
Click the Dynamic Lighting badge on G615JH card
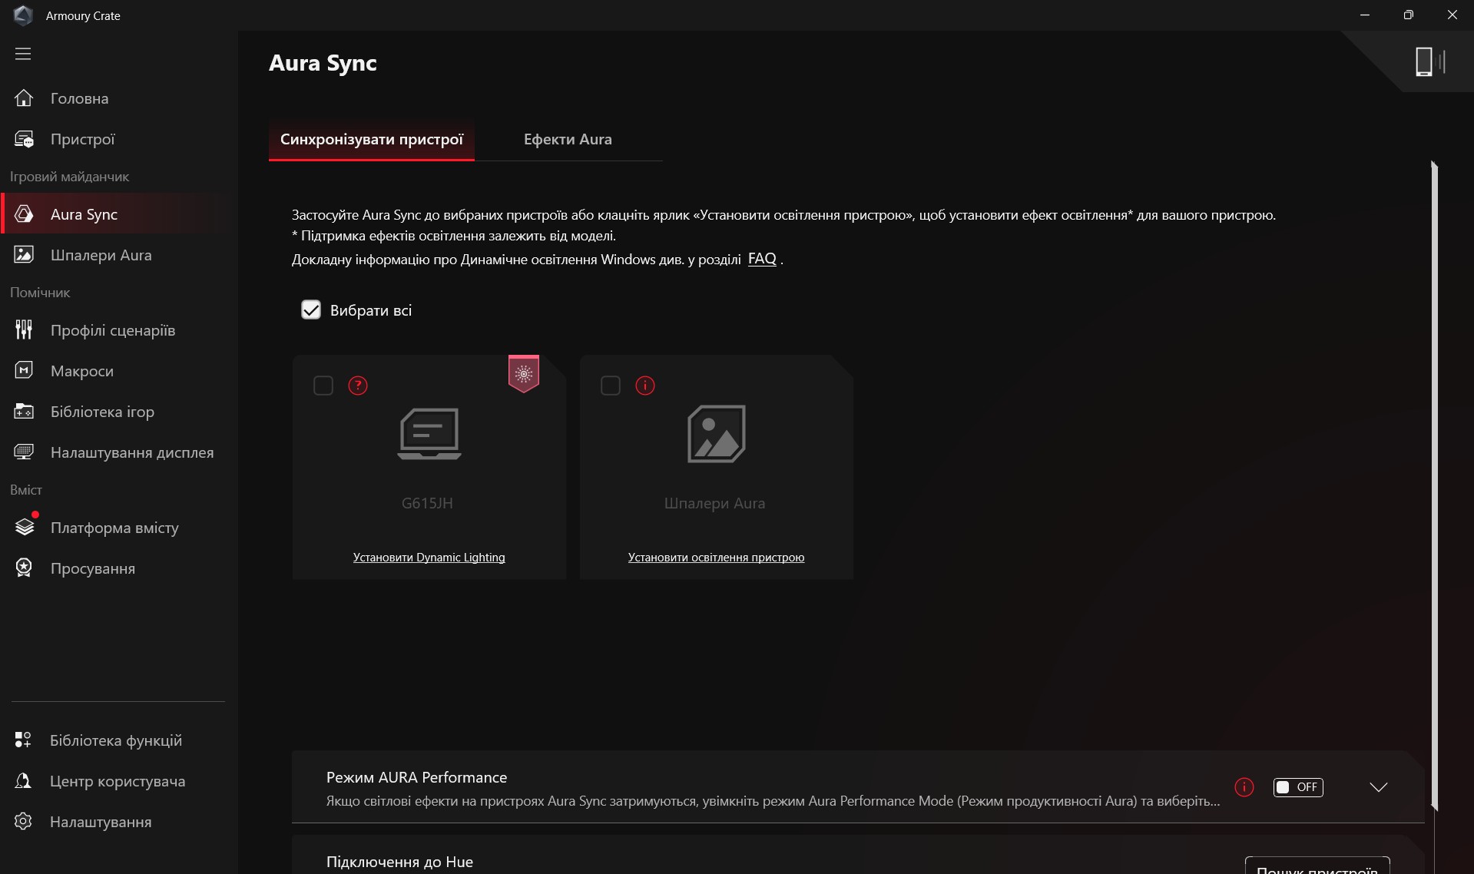point(524,374)
